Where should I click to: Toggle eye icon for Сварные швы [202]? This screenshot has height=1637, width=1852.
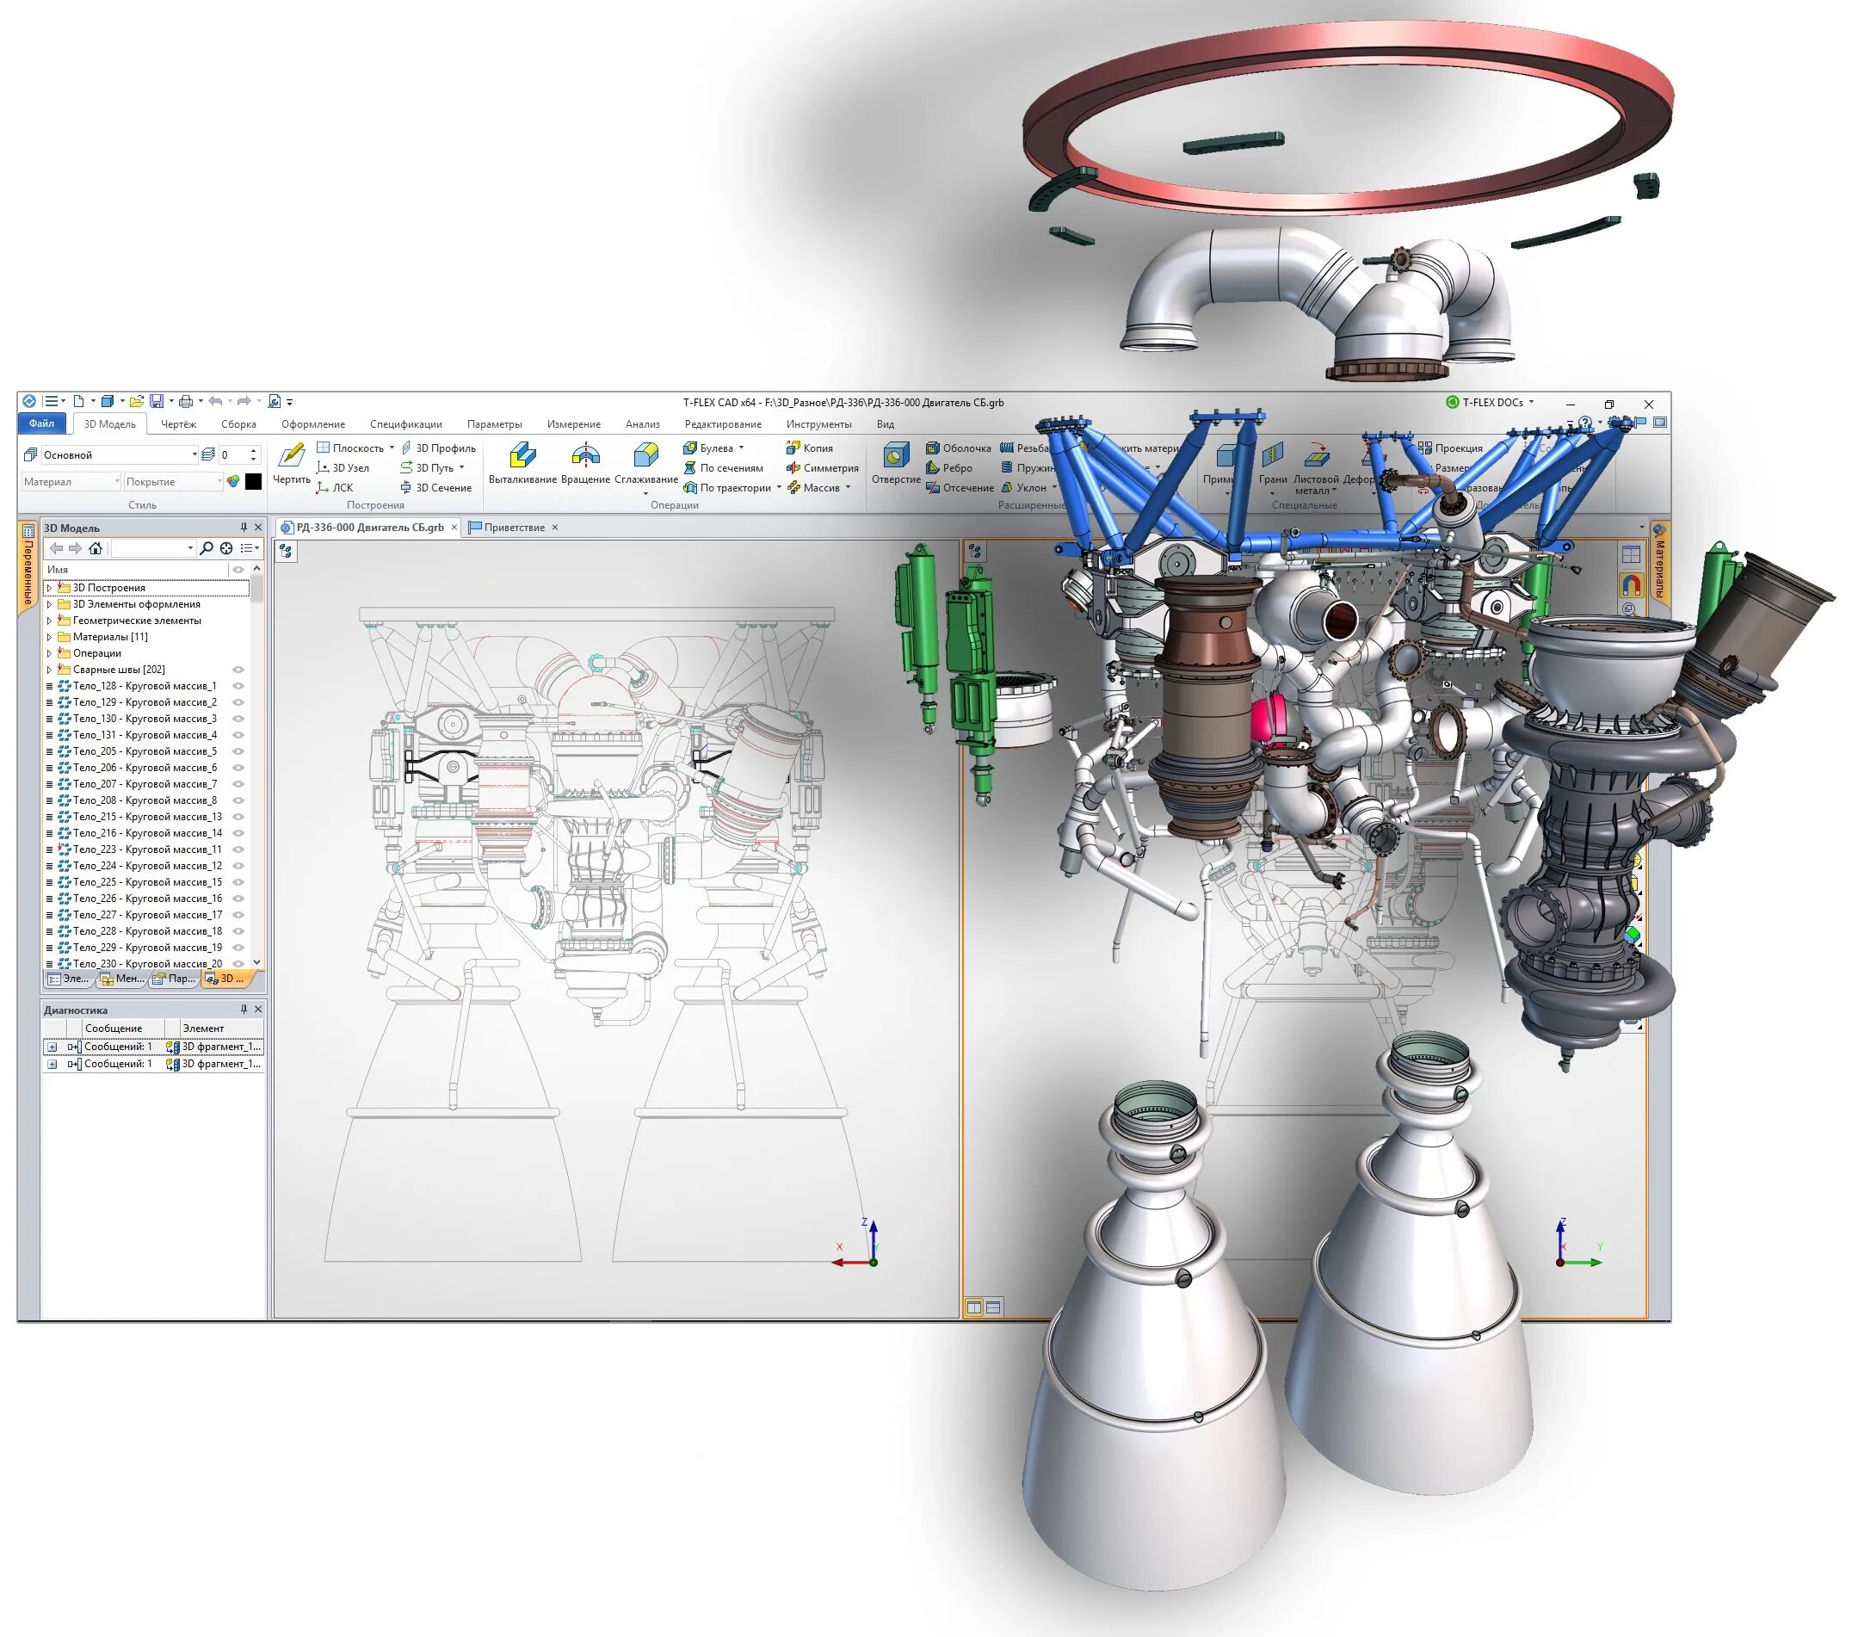click(x=239, y=670)
